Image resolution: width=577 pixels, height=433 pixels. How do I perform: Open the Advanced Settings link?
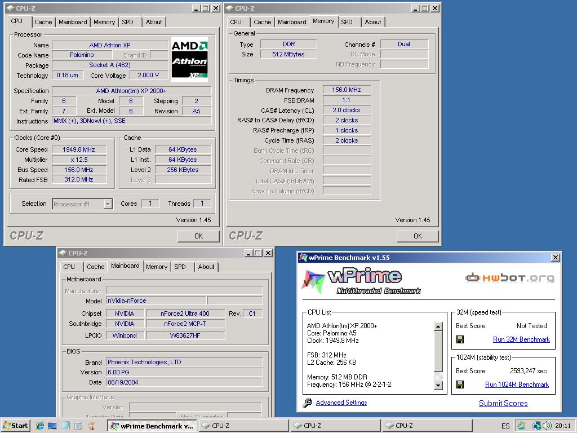pos(341,403)
